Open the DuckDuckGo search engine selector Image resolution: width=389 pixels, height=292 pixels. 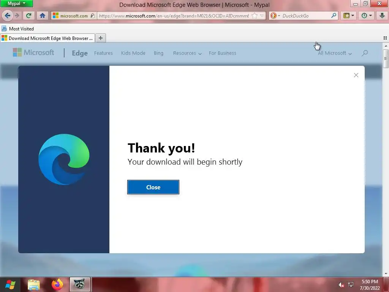click(x=275, y=16)
